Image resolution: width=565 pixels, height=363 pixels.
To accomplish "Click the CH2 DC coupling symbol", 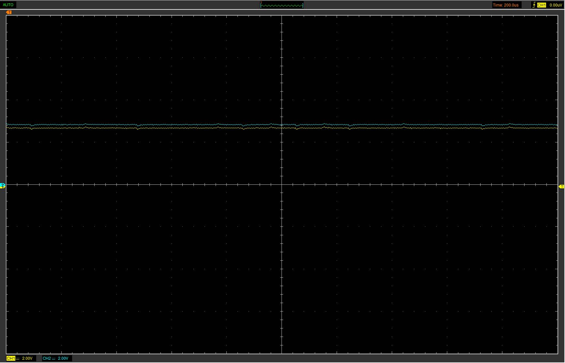I will 53,358.
